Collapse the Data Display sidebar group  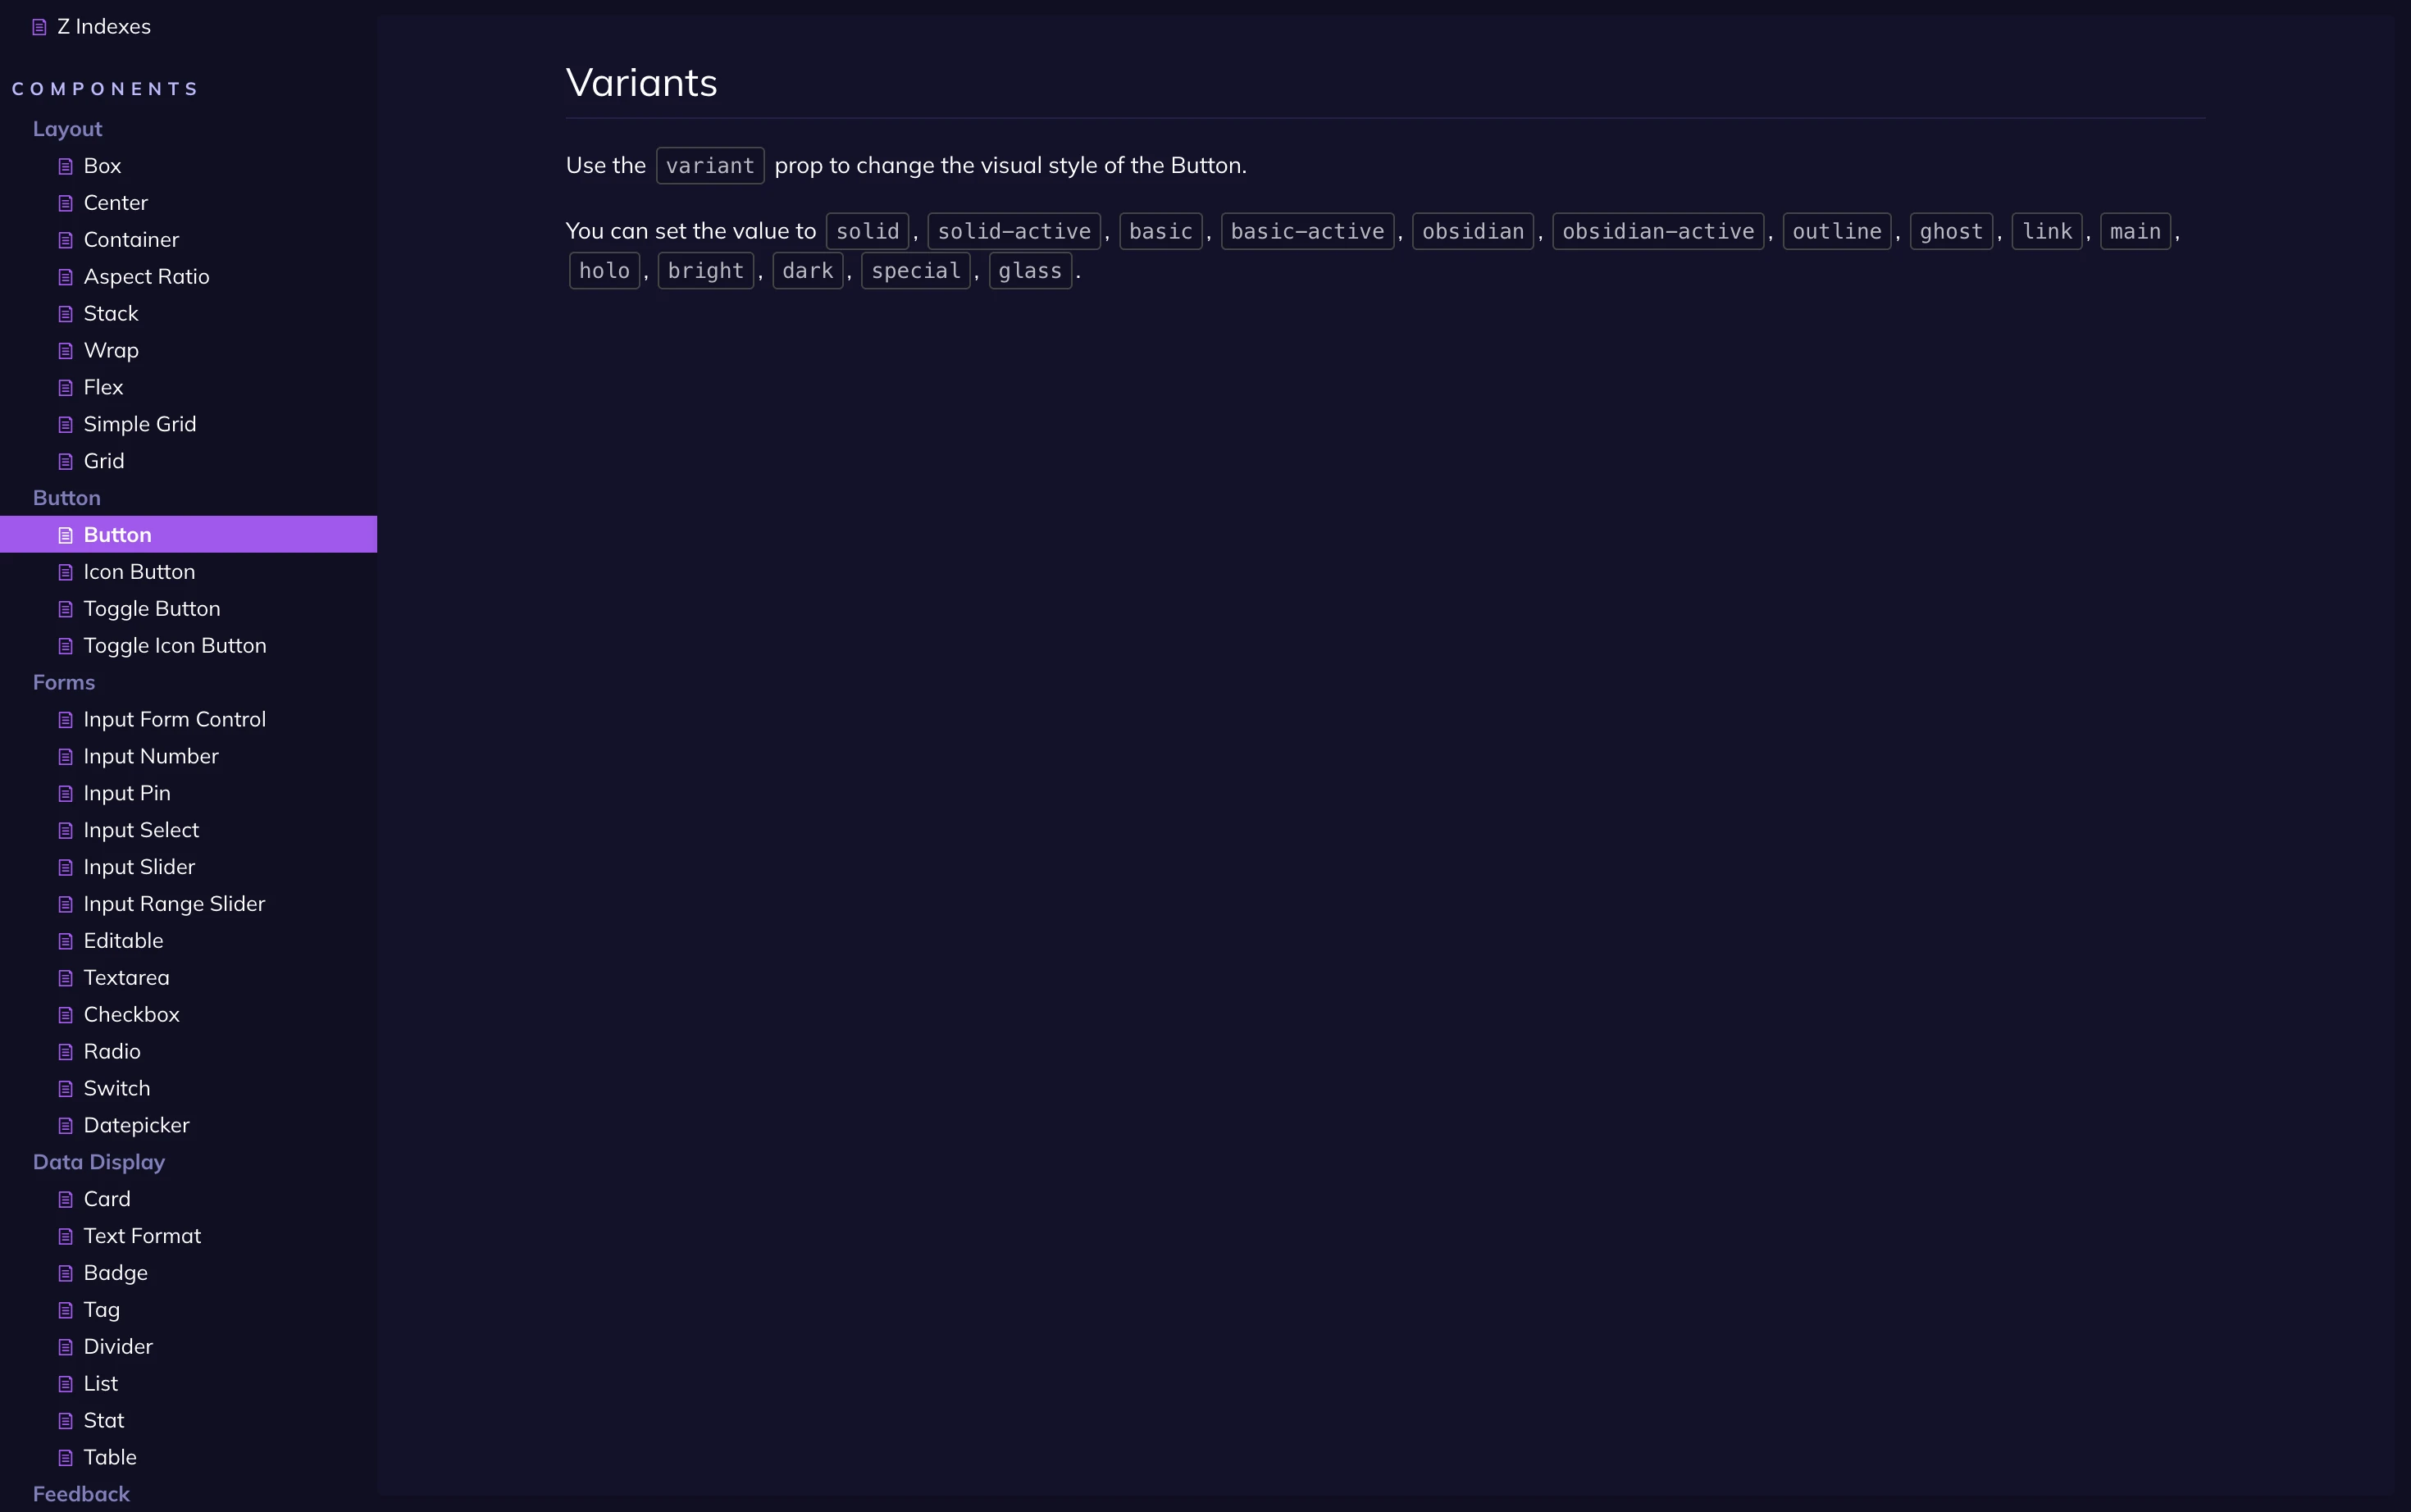[x=99, y=1162]
